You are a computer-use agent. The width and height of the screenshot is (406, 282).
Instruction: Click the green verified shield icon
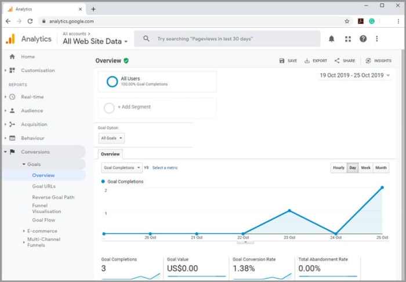pos(126,60)
